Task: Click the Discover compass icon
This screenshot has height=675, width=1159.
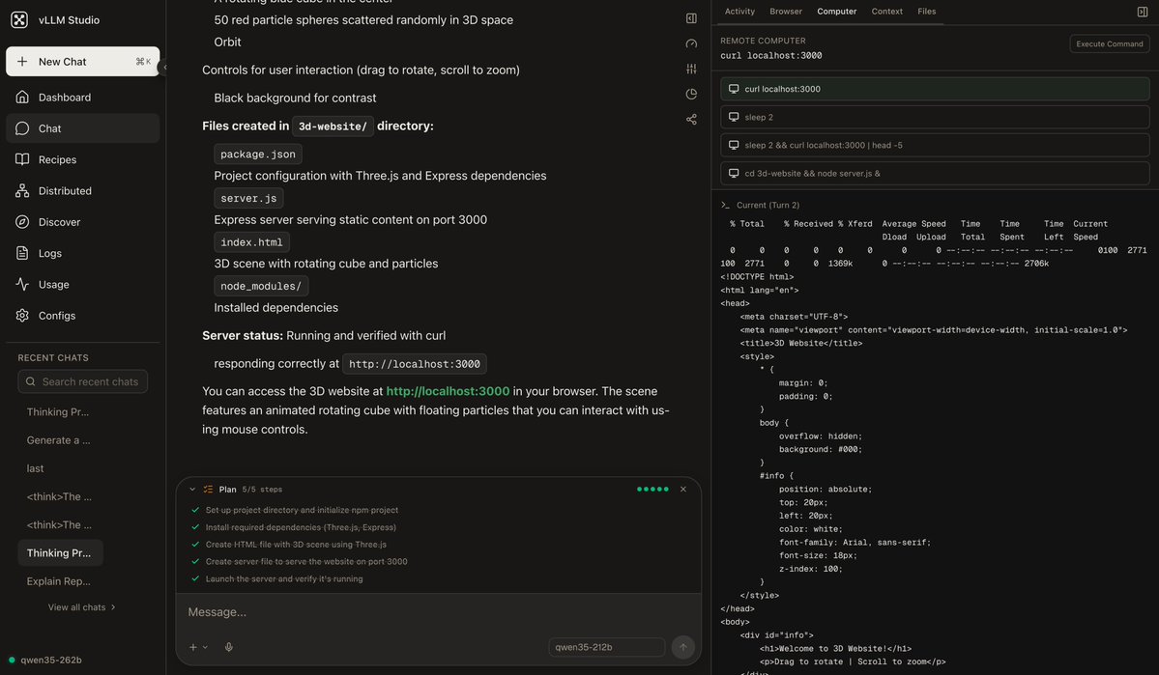Action: point(22,221)
